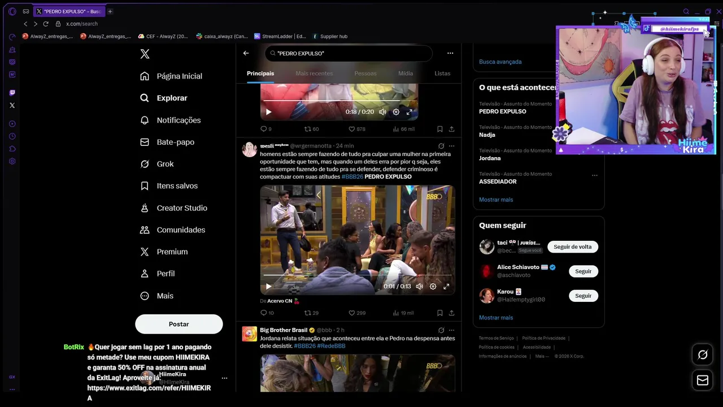Click the #BBB26 hashtag in wrgermanotta post
The image size is (723, 407).
tap(352, 176)
